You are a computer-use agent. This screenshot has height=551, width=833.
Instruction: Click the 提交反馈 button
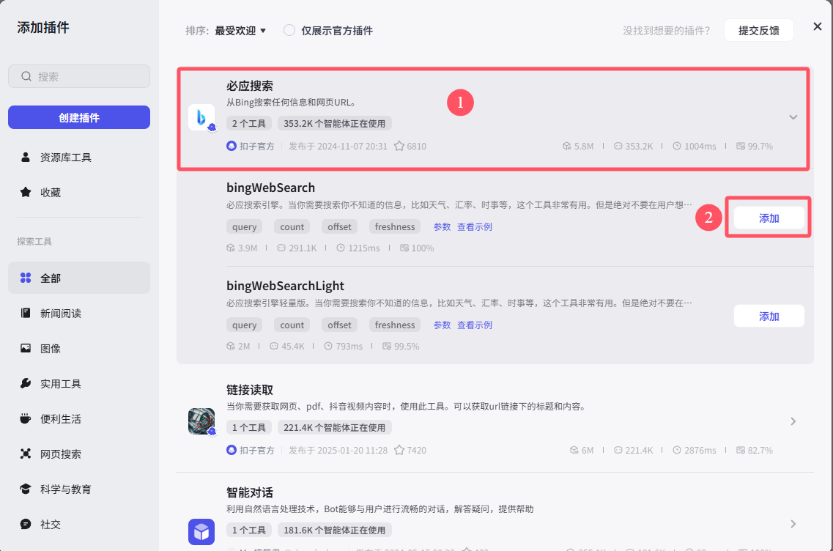[758, 30]
